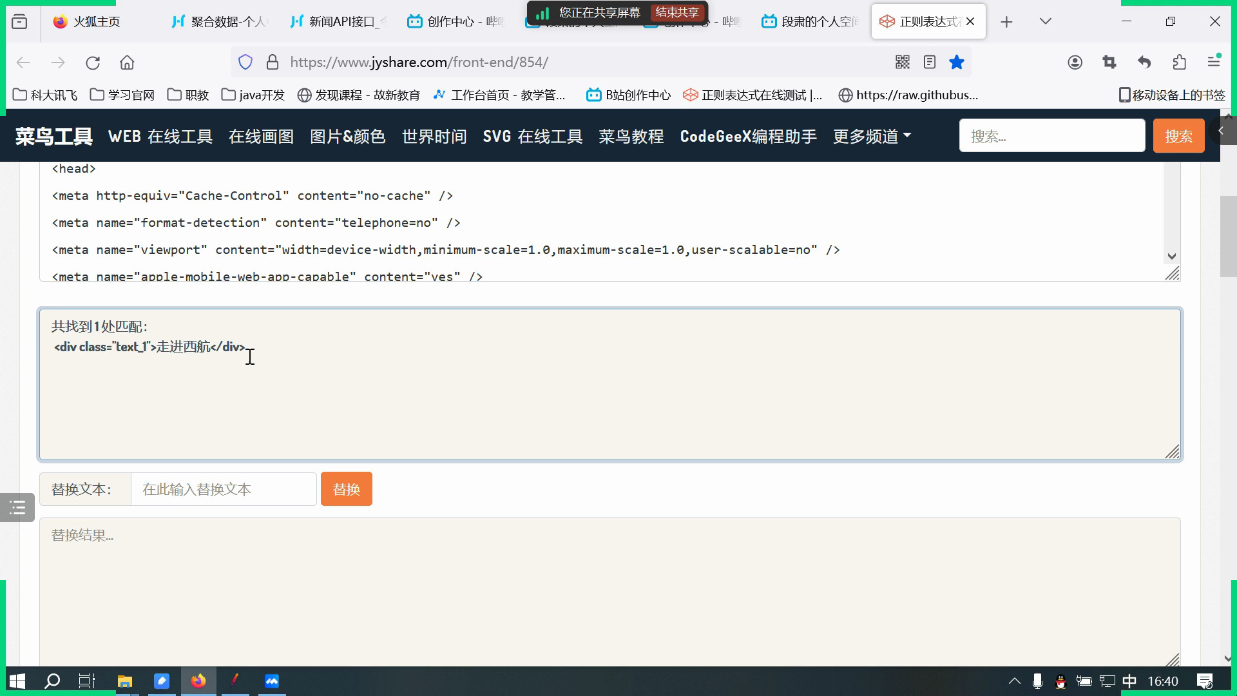Show hidden tray icons chevron
Screen dimensions: 1237x696
click(x=1014, y=681)
